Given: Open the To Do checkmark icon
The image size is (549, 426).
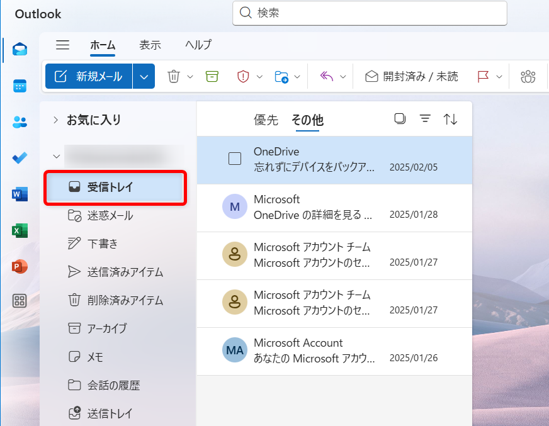Looking at the screenshot, I should point(20,158).
